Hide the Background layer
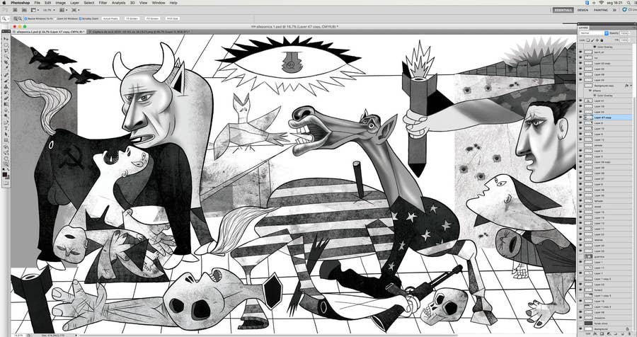This screenshot has width=637, height=337. [x=580, y=329]
